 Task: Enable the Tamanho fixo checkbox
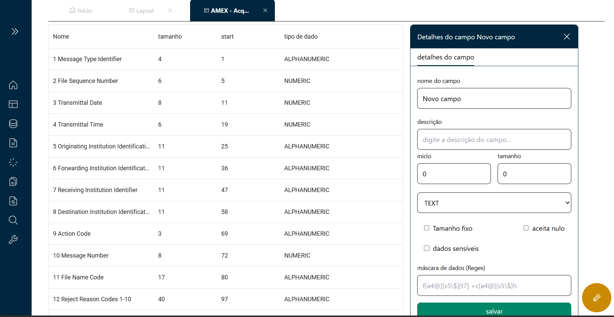(x=427, y=228)
